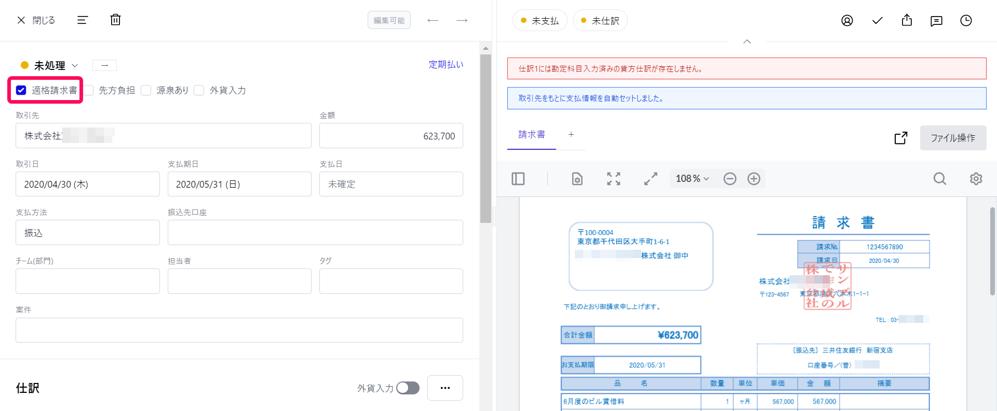Click the 案件 field

[239, 330]
